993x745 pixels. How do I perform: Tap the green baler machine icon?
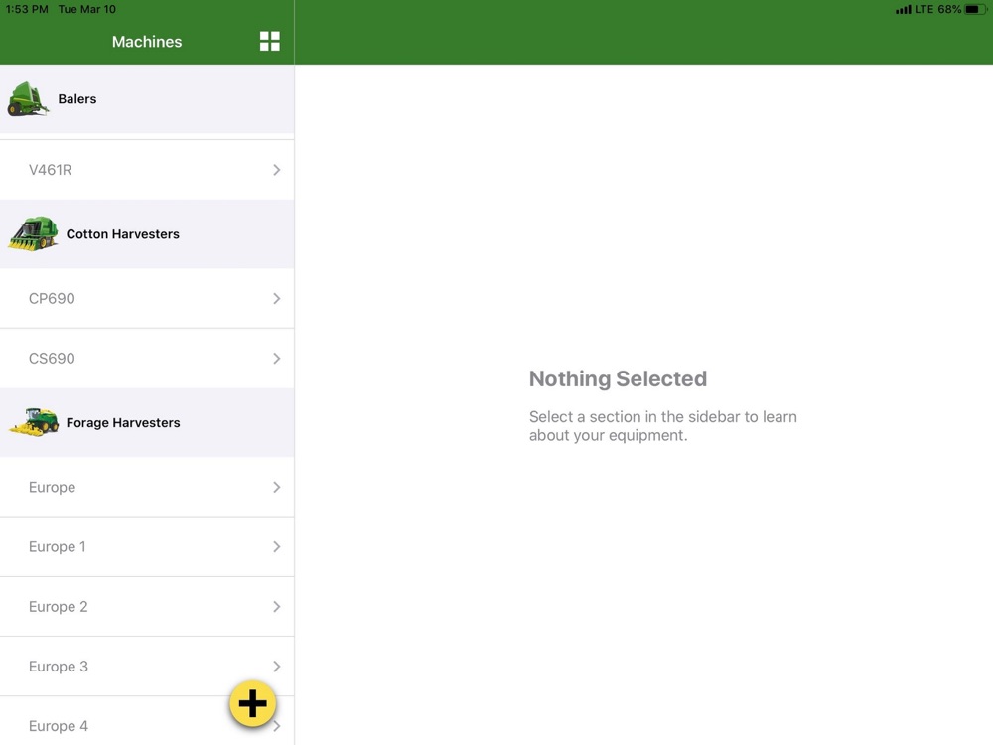[x=28, y=100]
